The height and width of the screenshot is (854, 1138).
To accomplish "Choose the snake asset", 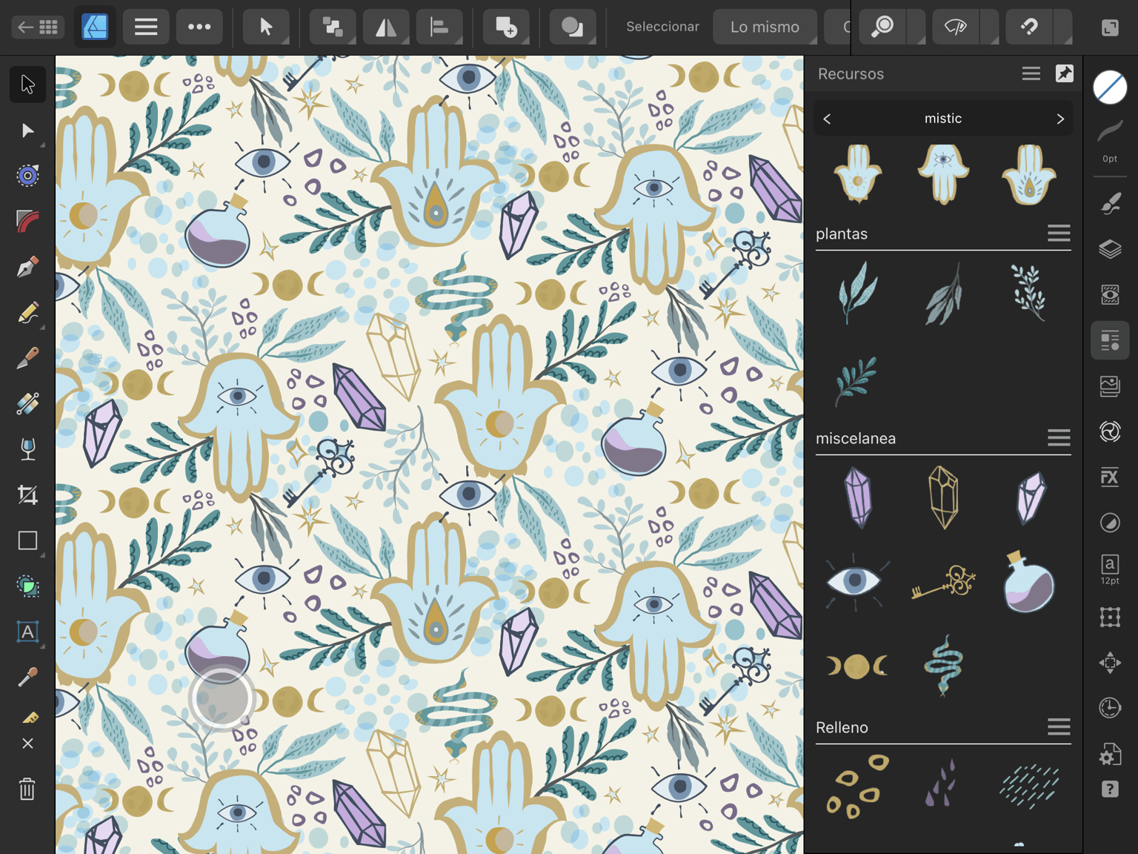I will click(943, 665).
